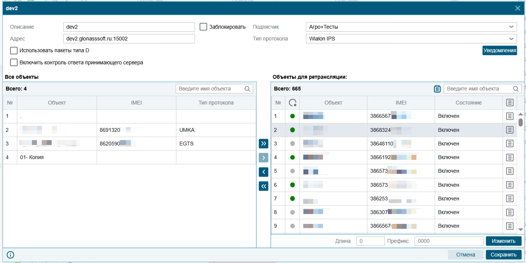526x263 pixels.
Task: Enable the Заблокировать checkbox
Action: pyautogui.click(x=204, y=27)
